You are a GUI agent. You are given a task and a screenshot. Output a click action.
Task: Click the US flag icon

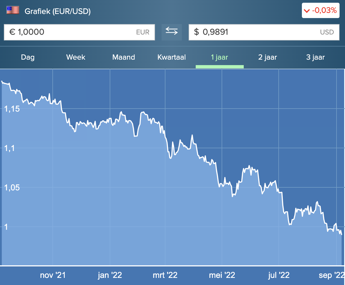[13, 10]
